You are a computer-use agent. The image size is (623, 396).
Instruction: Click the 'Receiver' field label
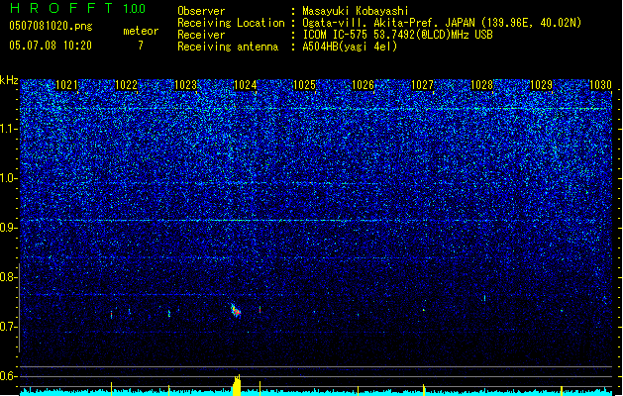(x=201, y=35)
